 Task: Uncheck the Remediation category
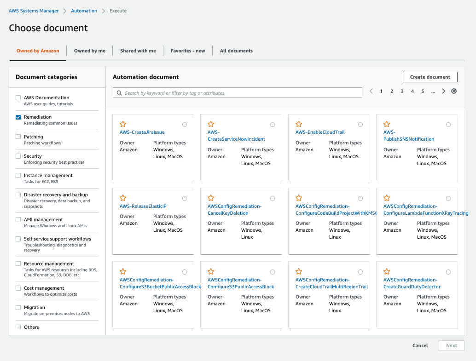coord(18,117)
